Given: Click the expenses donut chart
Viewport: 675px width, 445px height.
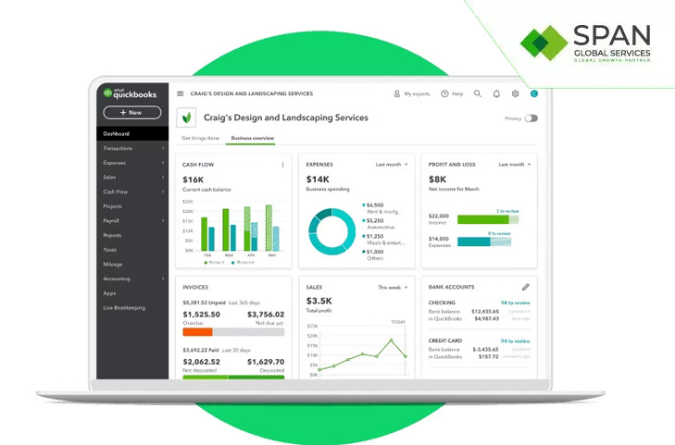Looking at the screenshot, I should click(x=331, y=231).
